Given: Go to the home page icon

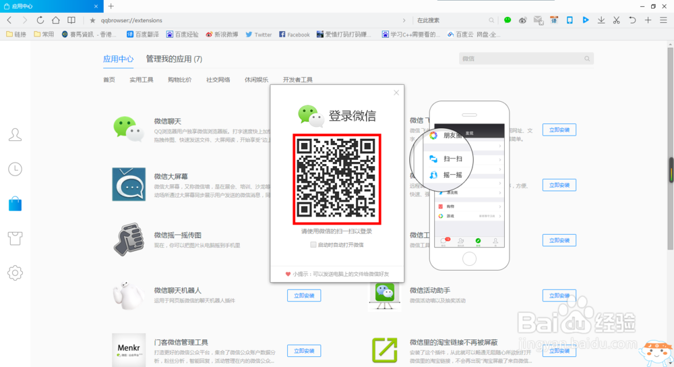Looking at the screenshot, I should click(55, 20).
